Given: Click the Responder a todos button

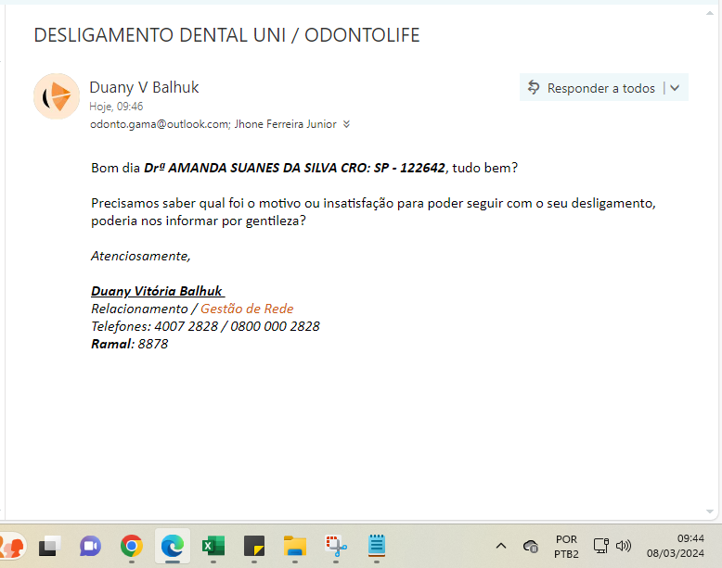Looking at the screenshot, I should click(591, 88).
